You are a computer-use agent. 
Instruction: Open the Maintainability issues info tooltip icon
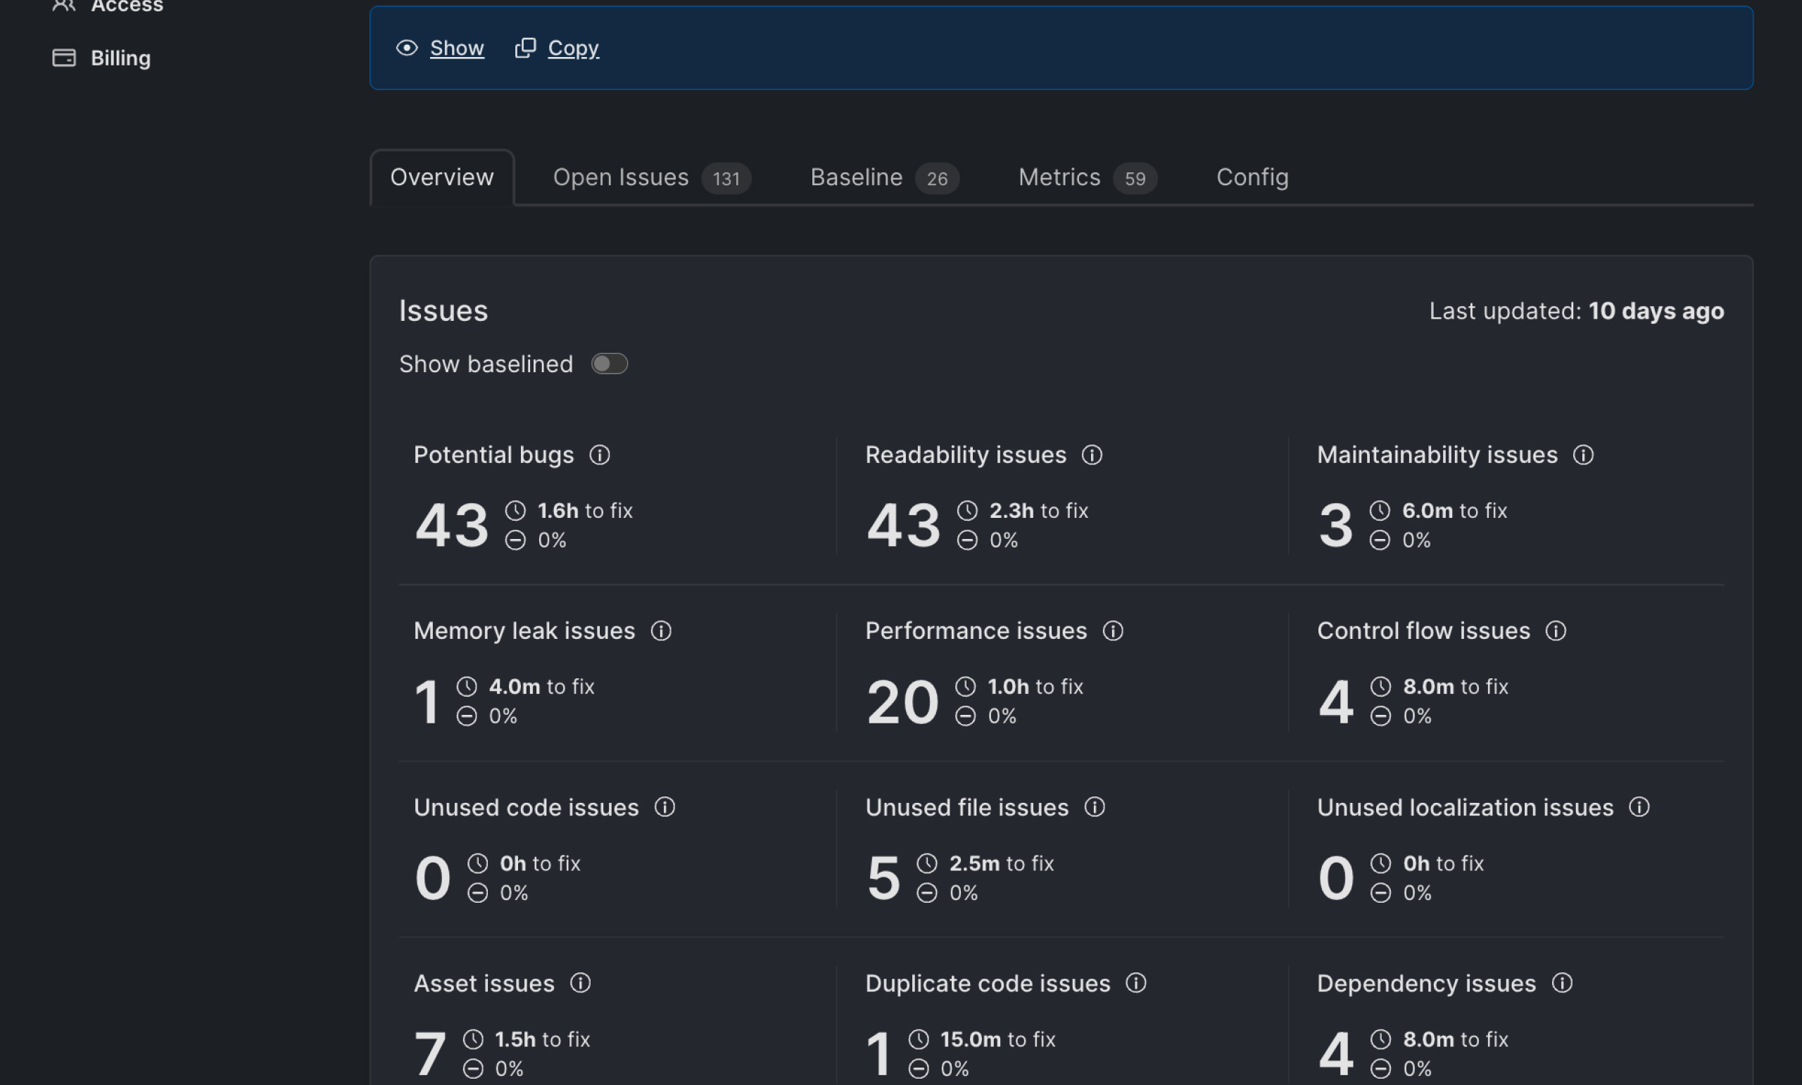pyautogui.click(x=1583, y=455)
